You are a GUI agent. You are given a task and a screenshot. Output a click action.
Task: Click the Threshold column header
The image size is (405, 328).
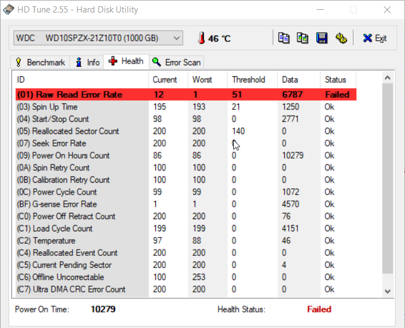253,80
